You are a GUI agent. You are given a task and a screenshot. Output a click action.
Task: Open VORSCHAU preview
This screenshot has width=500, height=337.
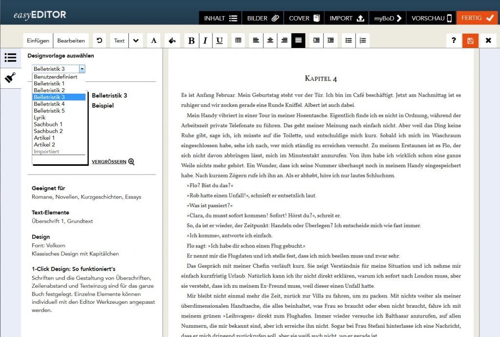coord(431,18)
